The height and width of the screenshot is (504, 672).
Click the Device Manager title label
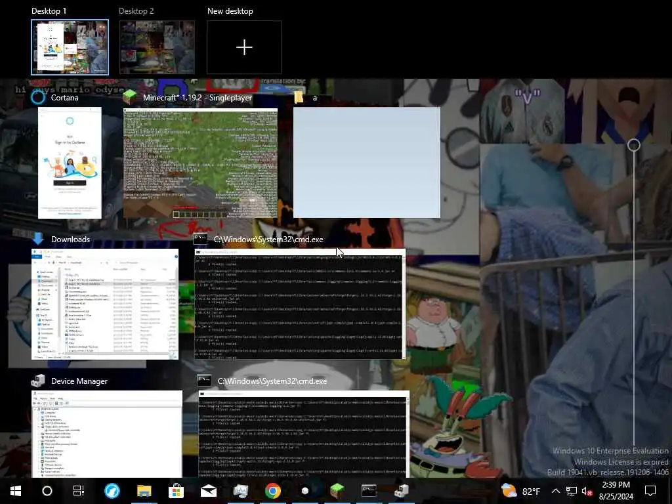click(x=79, y=381)
